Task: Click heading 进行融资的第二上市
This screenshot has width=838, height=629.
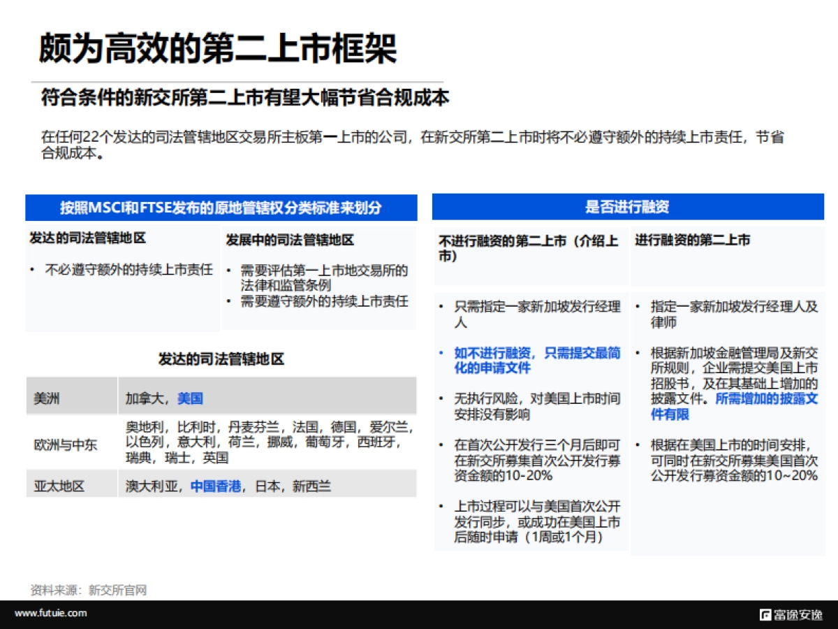Action: pos(691,240)
